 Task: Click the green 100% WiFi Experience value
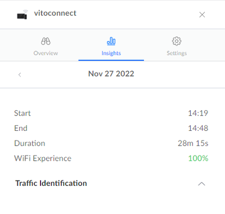[x=198, y=158]
